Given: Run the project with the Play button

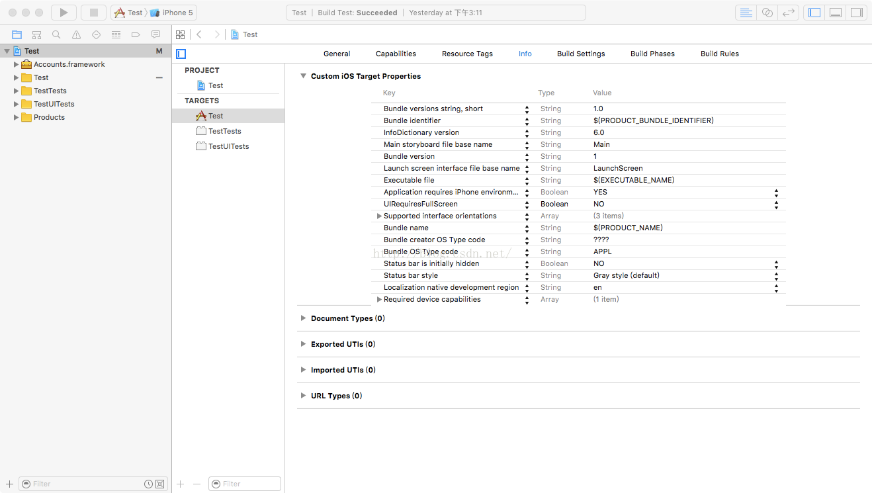Looking at the screenshot, I should click(x=64, y=13).
